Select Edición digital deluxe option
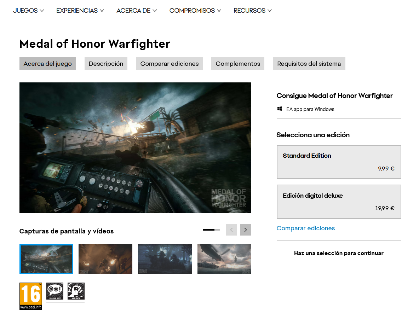This screenshot has height=313, width=419. pos(339,202)
